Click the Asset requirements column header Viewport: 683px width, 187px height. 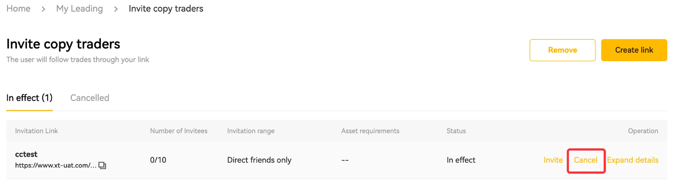coord(370,131)
